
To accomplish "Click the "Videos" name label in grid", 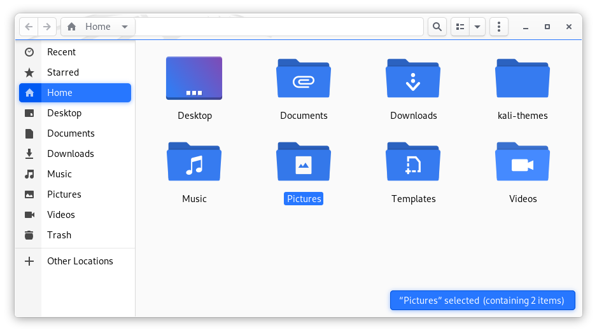I will pos(523,199).
